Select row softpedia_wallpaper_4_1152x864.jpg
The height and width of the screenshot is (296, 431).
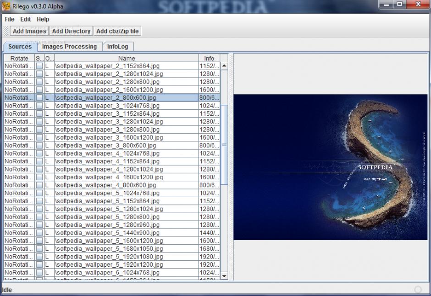(x=111, y=161)
